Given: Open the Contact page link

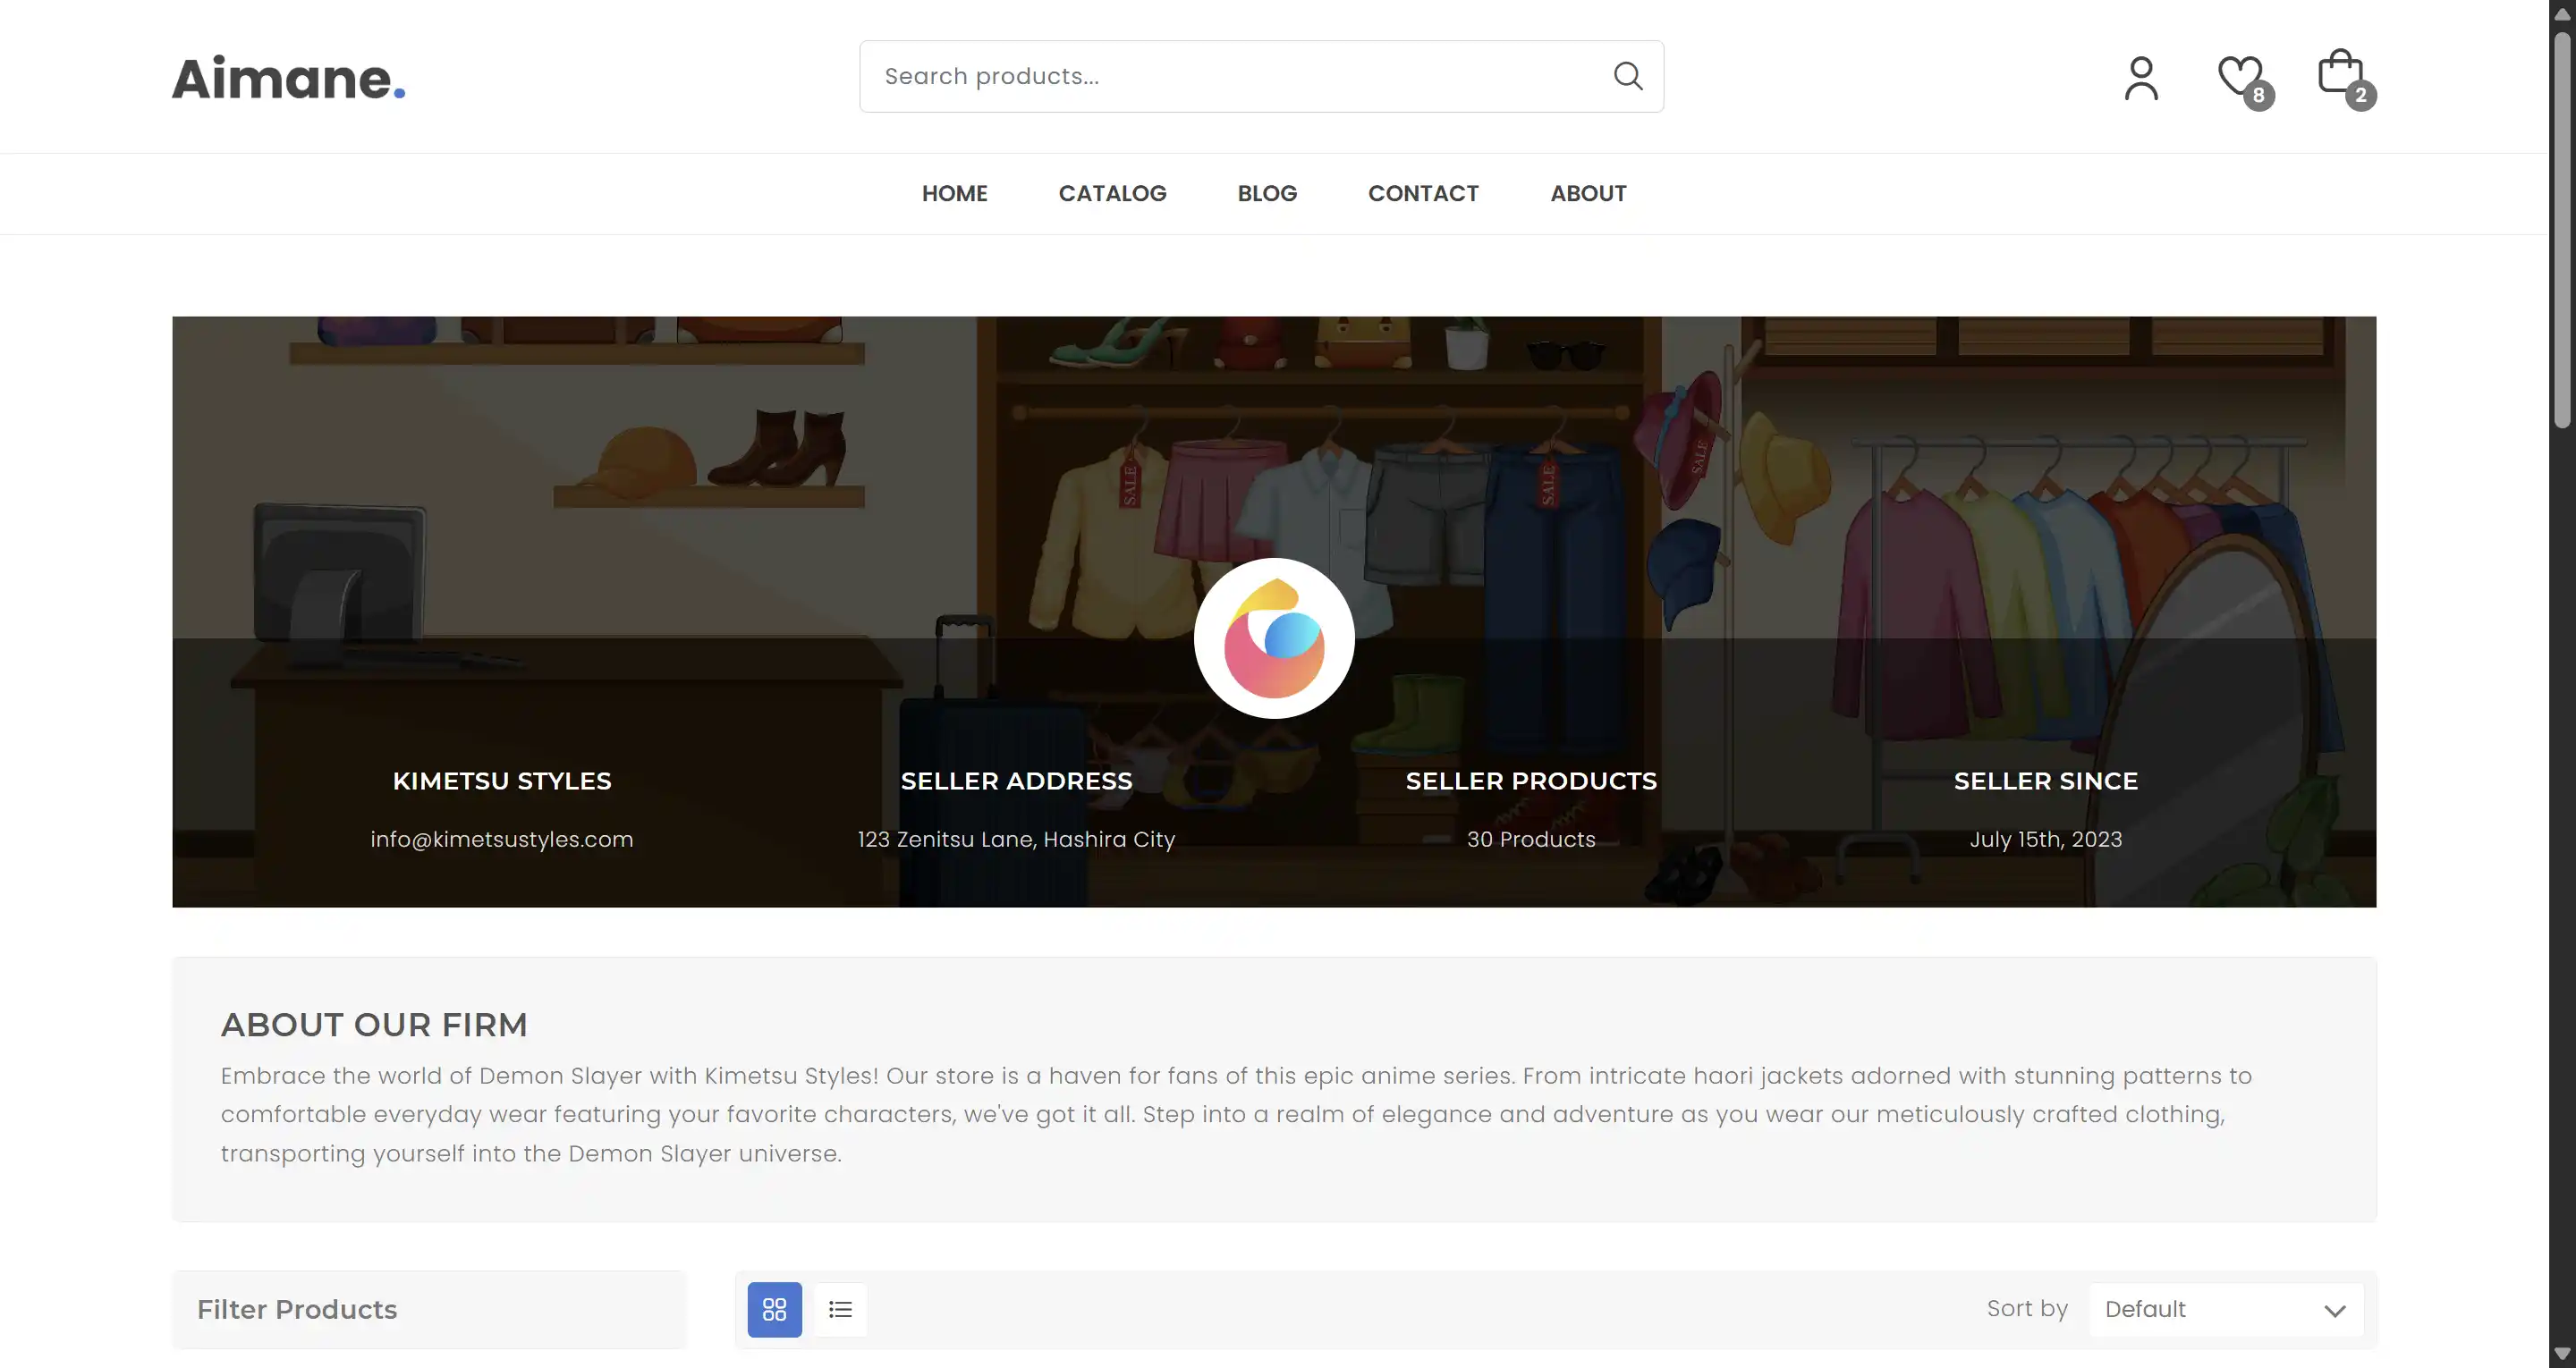Looking at the screenshot, I should tap(1422, 194).
